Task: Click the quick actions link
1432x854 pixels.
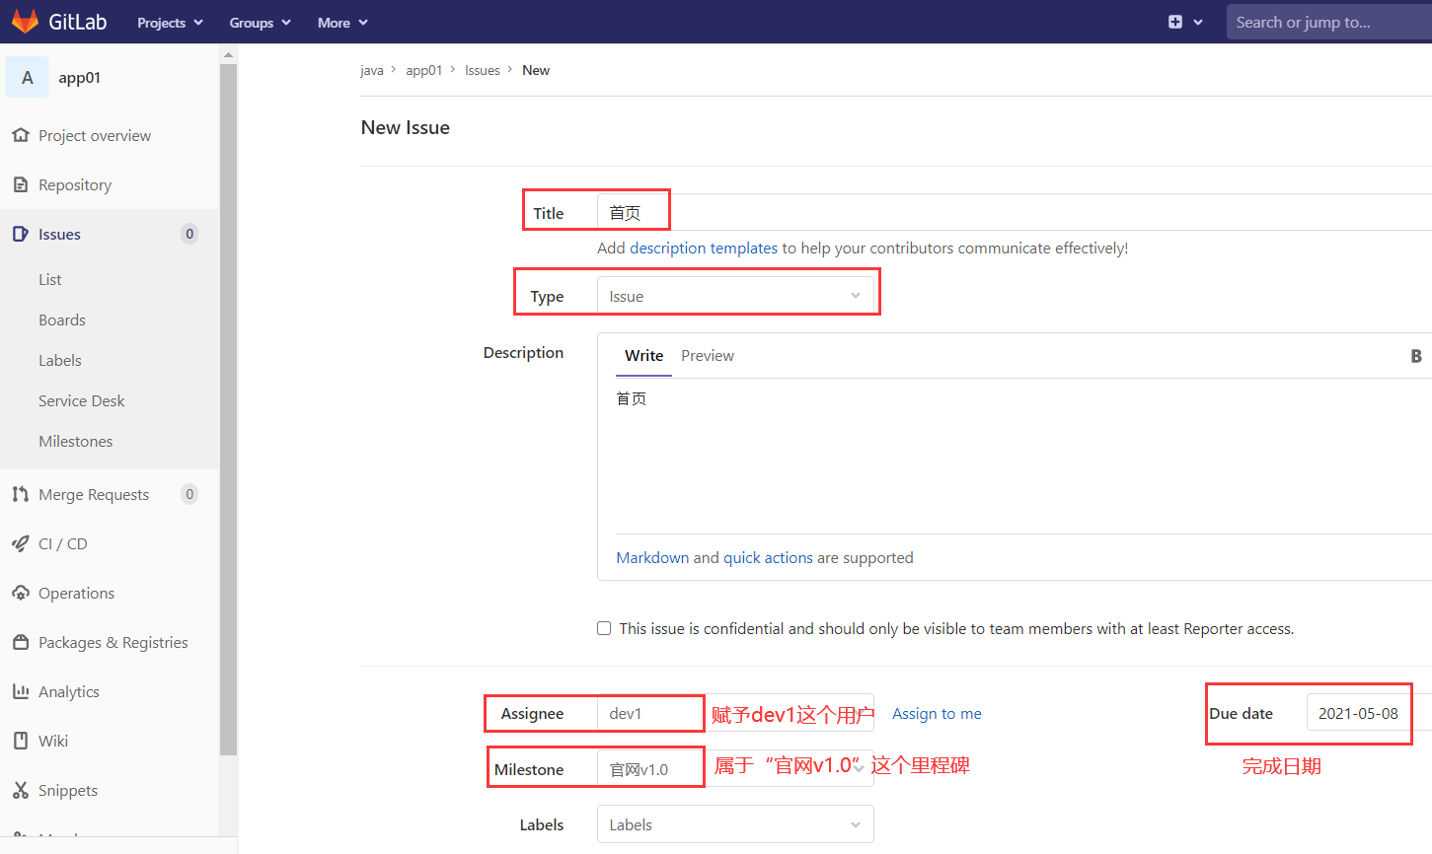Action: click(768, 558)
